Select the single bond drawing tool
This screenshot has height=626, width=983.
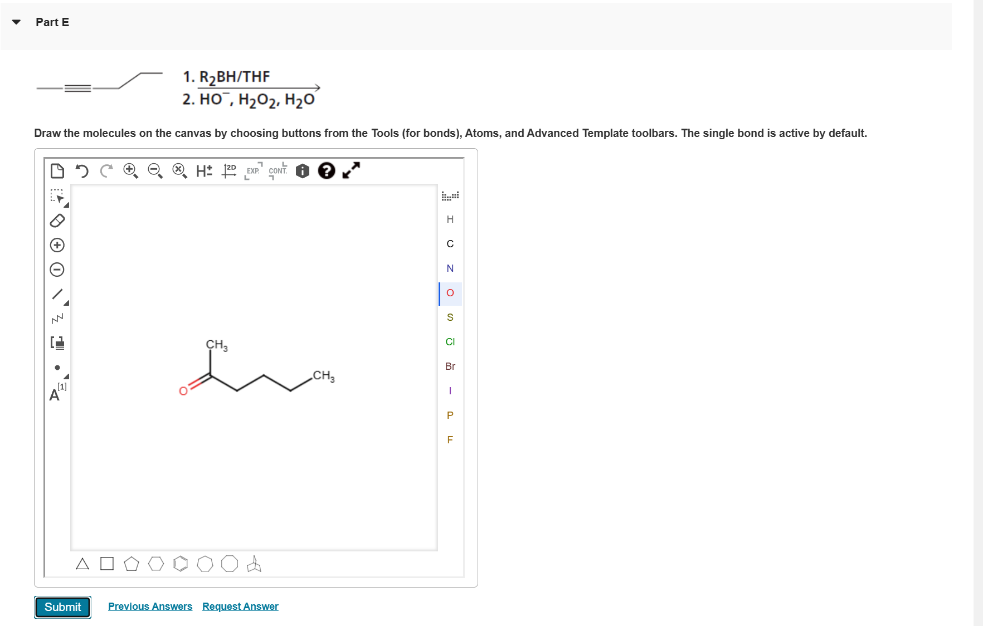(x=57, y=294)
